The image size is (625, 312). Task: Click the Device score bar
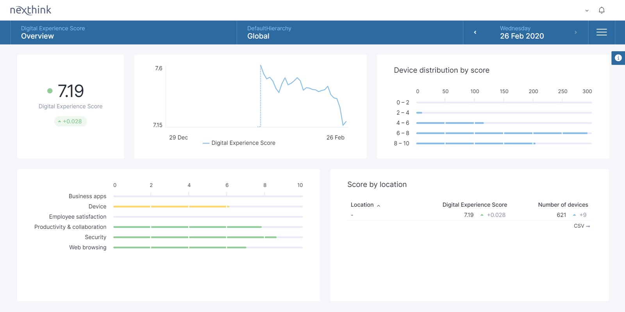pyautogui.click(x=171, y=206)
